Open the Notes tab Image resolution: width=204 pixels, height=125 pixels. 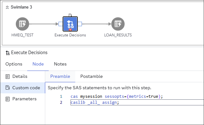point(60,64)
